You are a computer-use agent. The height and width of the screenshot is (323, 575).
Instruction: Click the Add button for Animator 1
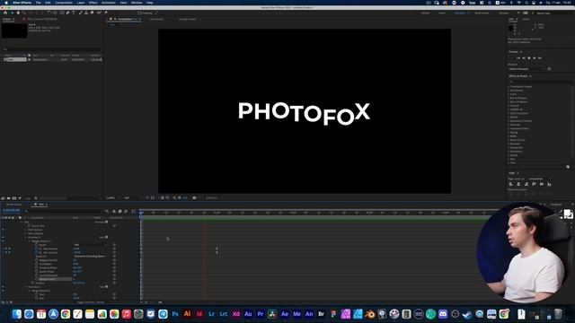click(x=104, y=237)
